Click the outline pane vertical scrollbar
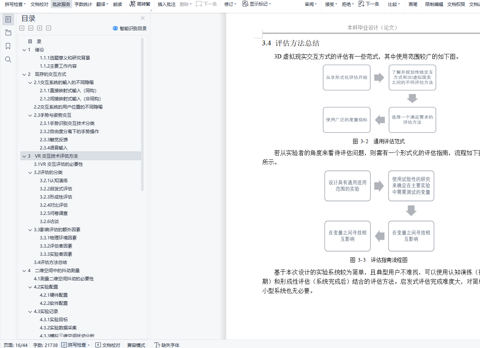480x348 pixels. click(142, 115)
